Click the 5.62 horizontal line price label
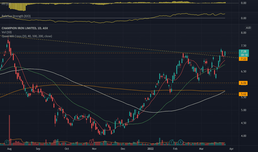The image size is (258, 152). 243,94
